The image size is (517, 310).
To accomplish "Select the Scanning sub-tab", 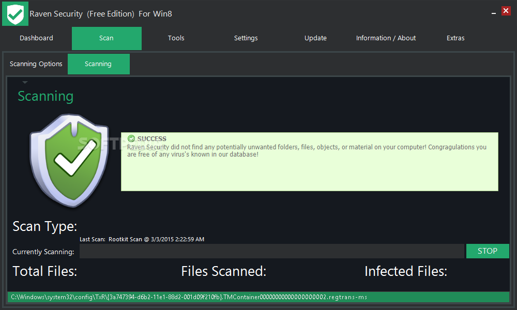I will (x=98, y=64).
